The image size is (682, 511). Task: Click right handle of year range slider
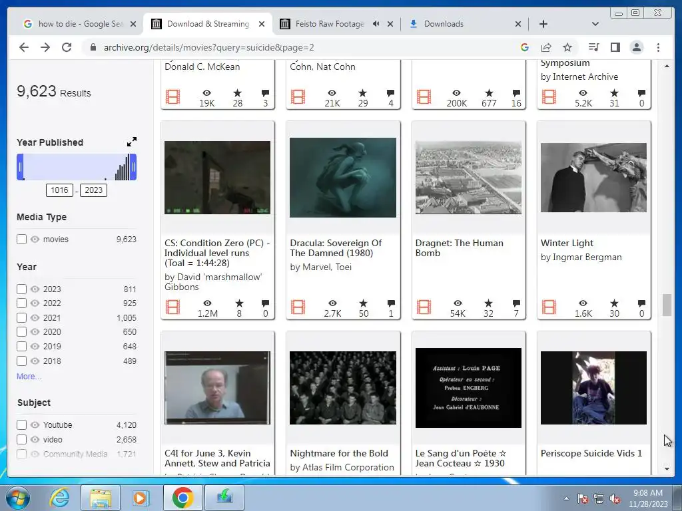click(x=133, y=167)
